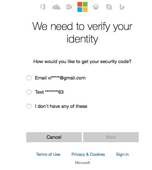Click "I don't have any of these" label
Viewport: 152px width, 170px height.
coord(61,106)
